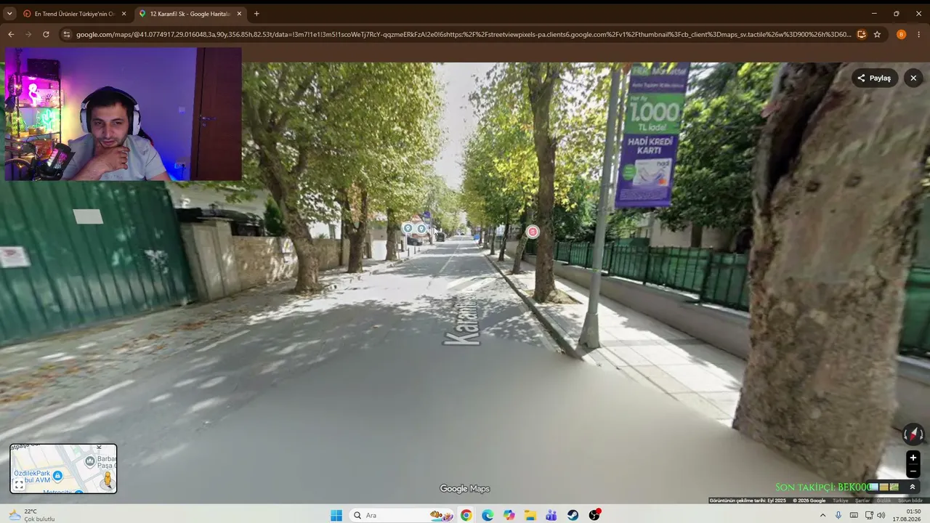Image resolution: width=930 pixels, height=523 pixels.
Task: Open the Chrome profile avatar
Action: (x=901, y=34)
